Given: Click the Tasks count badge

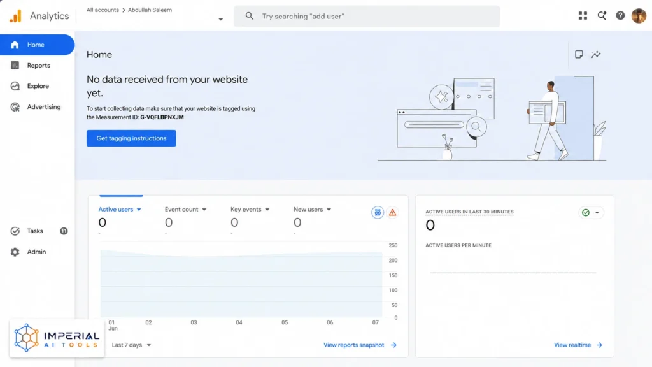Looking at the screenshot, I should [x=64, y=231].
